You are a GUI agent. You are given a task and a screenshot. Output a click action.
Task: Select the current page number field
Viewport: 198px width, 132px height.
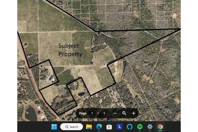[x=92, y=113]
